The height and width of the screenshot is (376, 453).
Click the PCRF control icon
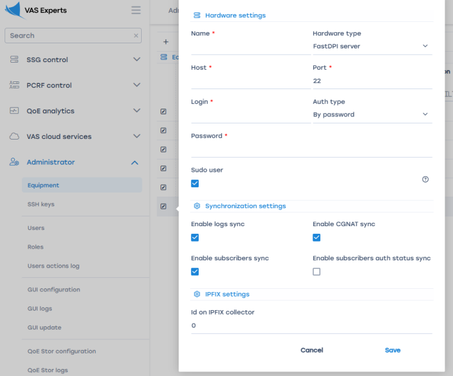(x=14, y=85)
